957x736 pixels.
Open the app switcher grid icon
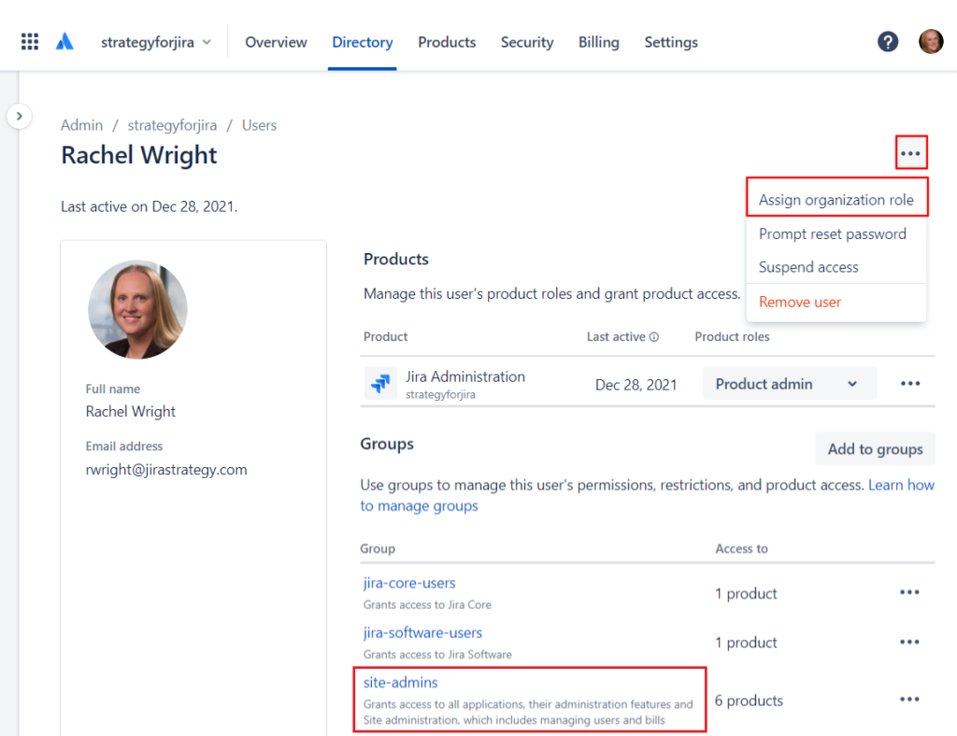point(29,41)
